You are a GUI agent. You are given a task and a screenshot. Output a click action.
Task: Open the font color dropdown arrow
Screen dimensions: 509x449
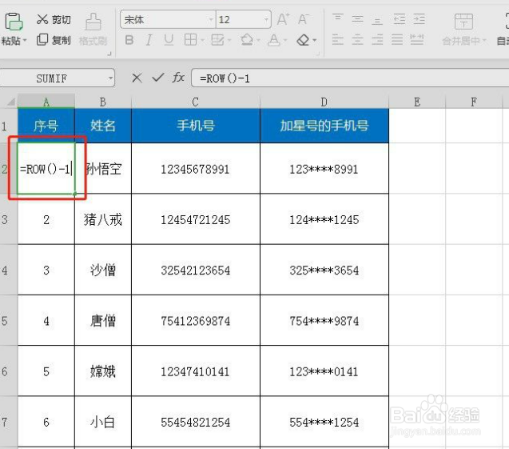click(285, 40)
